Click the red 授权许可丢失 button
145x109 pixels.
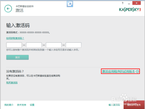(x=134, y=105)
